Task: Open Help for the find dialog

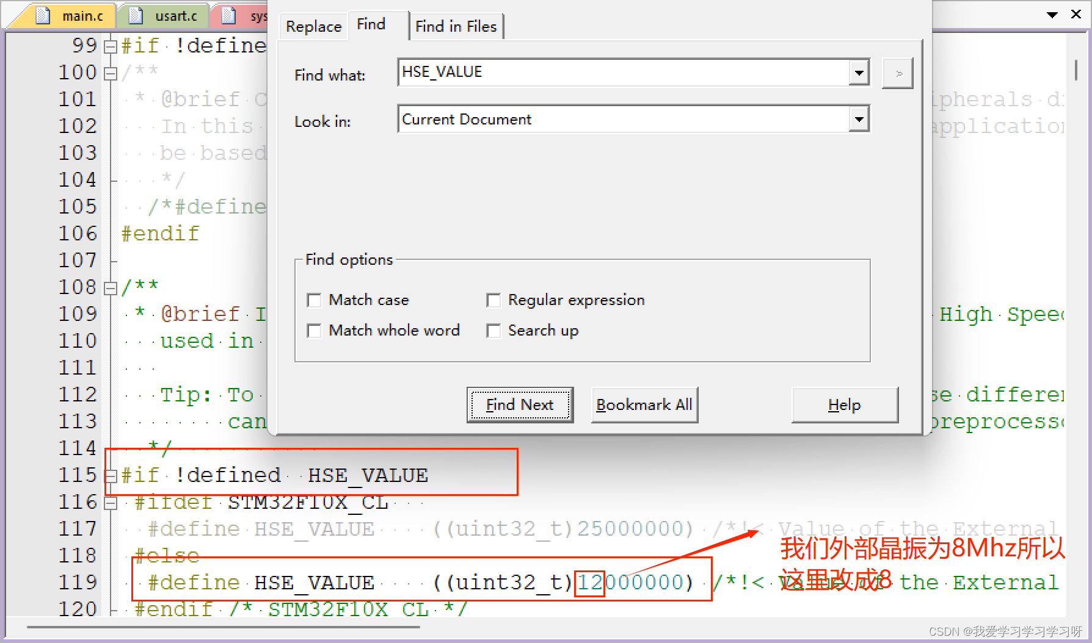Action: (x=845, y=404)
